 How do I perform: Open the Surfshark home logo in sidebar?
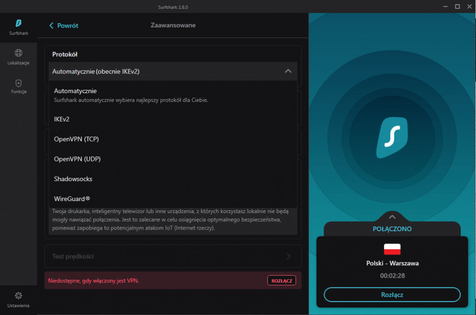19,23
